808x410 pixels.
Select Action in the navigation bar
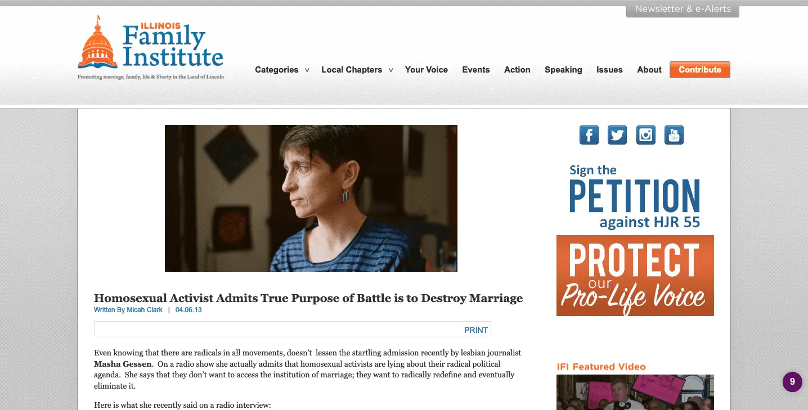(x=517, y=70)
